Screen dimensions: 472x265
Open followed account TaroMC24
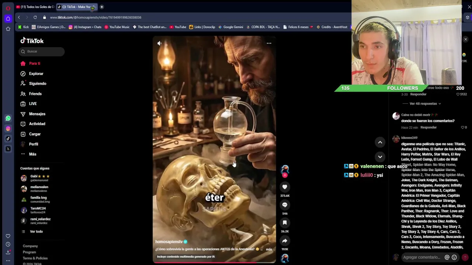tap(33, 210)
